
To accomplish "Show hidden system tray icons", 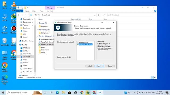I will point(134,93).
